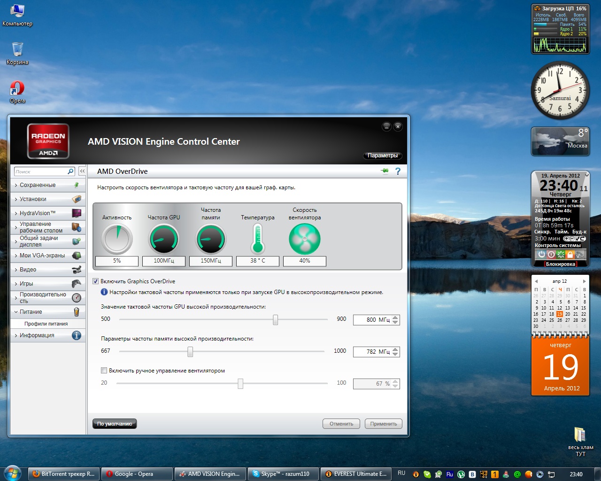Open help with the question mark icon
This screenshot has width=601, height=481.
(398, 171)
